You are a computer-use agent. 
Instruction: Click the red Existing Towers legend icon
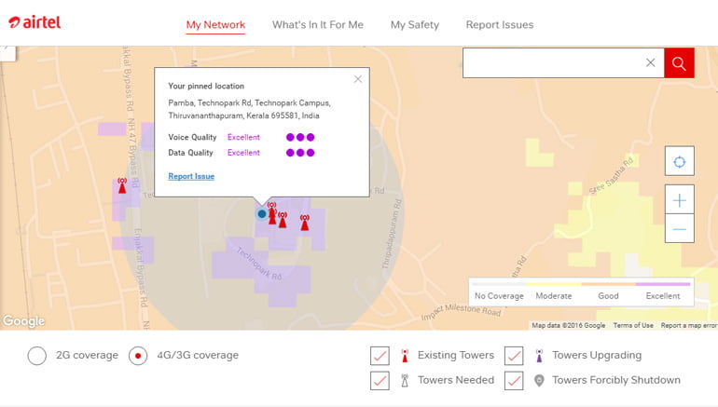pos(405,356)
